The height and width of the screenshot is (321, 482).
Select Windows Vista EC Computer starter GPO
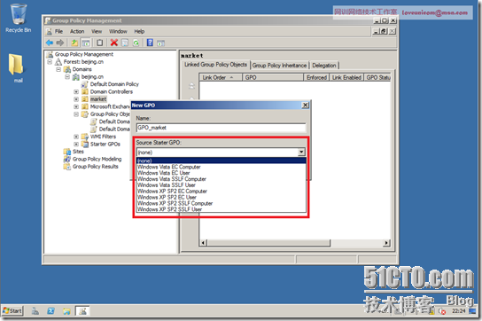221,167
